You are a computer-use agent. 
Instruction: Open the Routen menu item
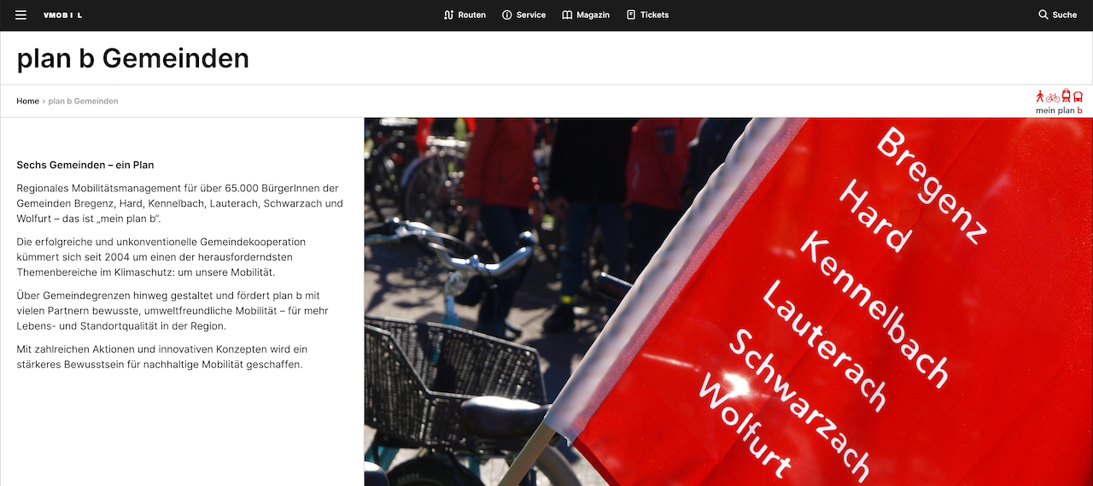coord(465,15)
